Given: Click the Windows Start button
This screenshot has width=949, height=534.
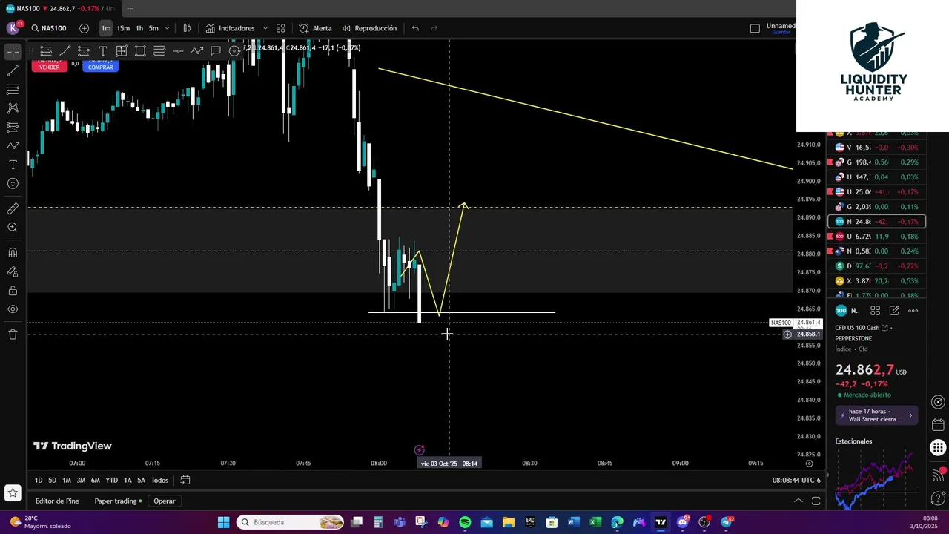Looking at the screenshot, I should pos(223,522).
